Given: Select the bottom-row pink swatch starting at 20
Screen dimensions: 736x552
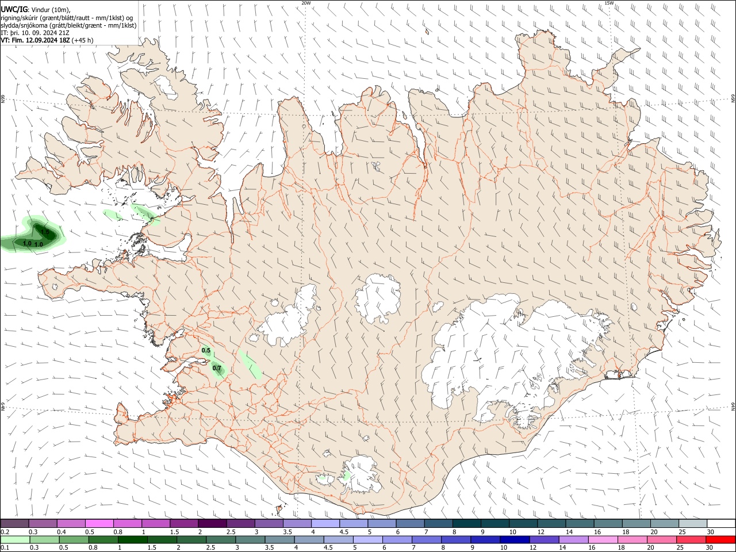Looking at the screenshot, I should click(662, 539).
